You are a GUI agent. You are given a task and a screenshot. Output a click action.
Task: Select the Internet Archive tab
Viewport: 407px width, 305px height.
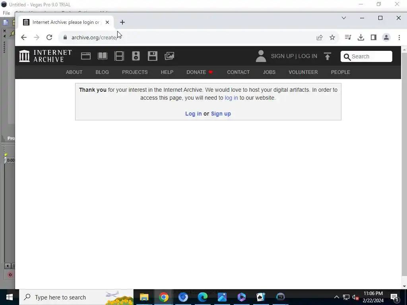[x=65, y=22]
